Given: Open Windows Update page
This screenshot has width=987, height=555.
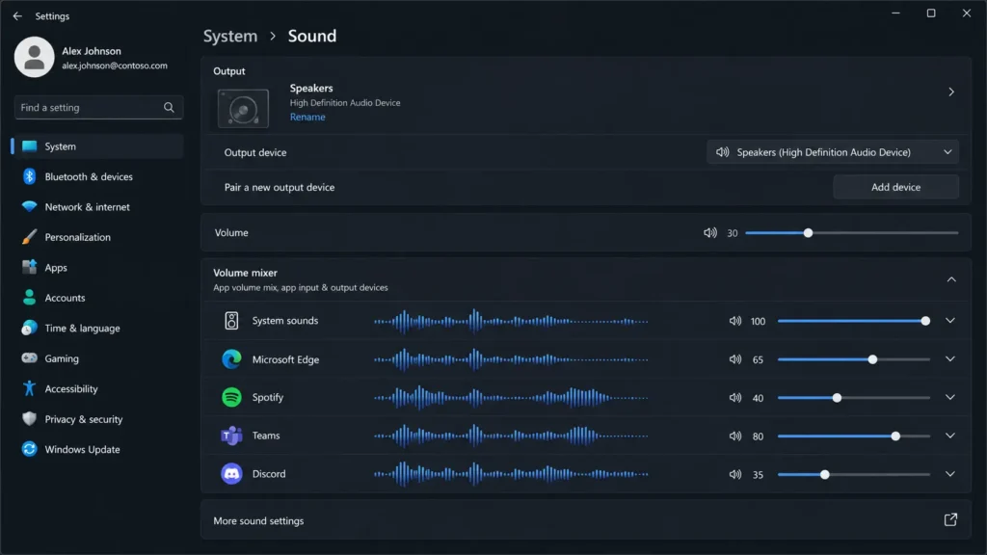Looking at the screenshot, I should 97,449.
